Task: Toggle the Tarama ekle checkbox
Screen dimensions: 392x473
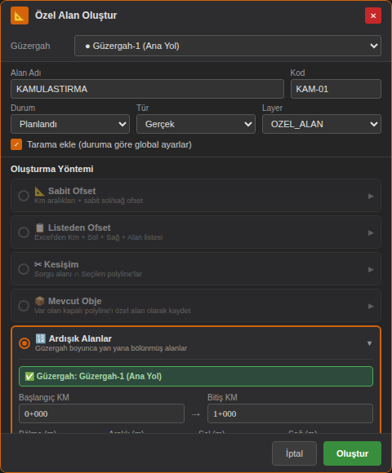Action: click(x=16, y=144)
